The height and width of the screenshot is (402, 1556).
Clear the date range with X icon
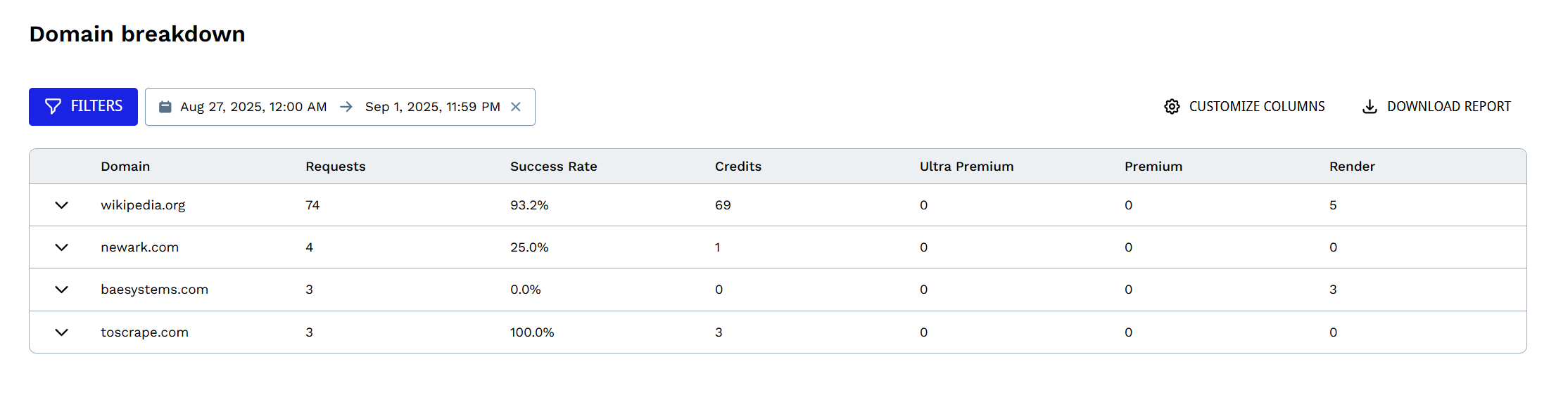click(x=516, y=107)
